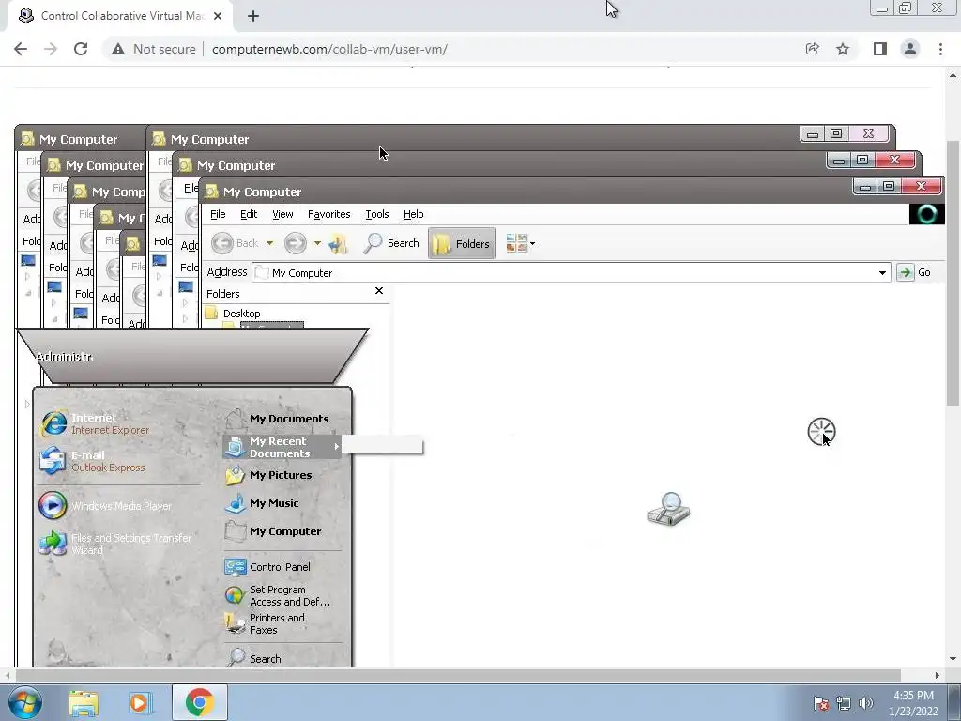Open the Back history dropdown arrow
The image size is (961, 721).
tap(269, 243)
